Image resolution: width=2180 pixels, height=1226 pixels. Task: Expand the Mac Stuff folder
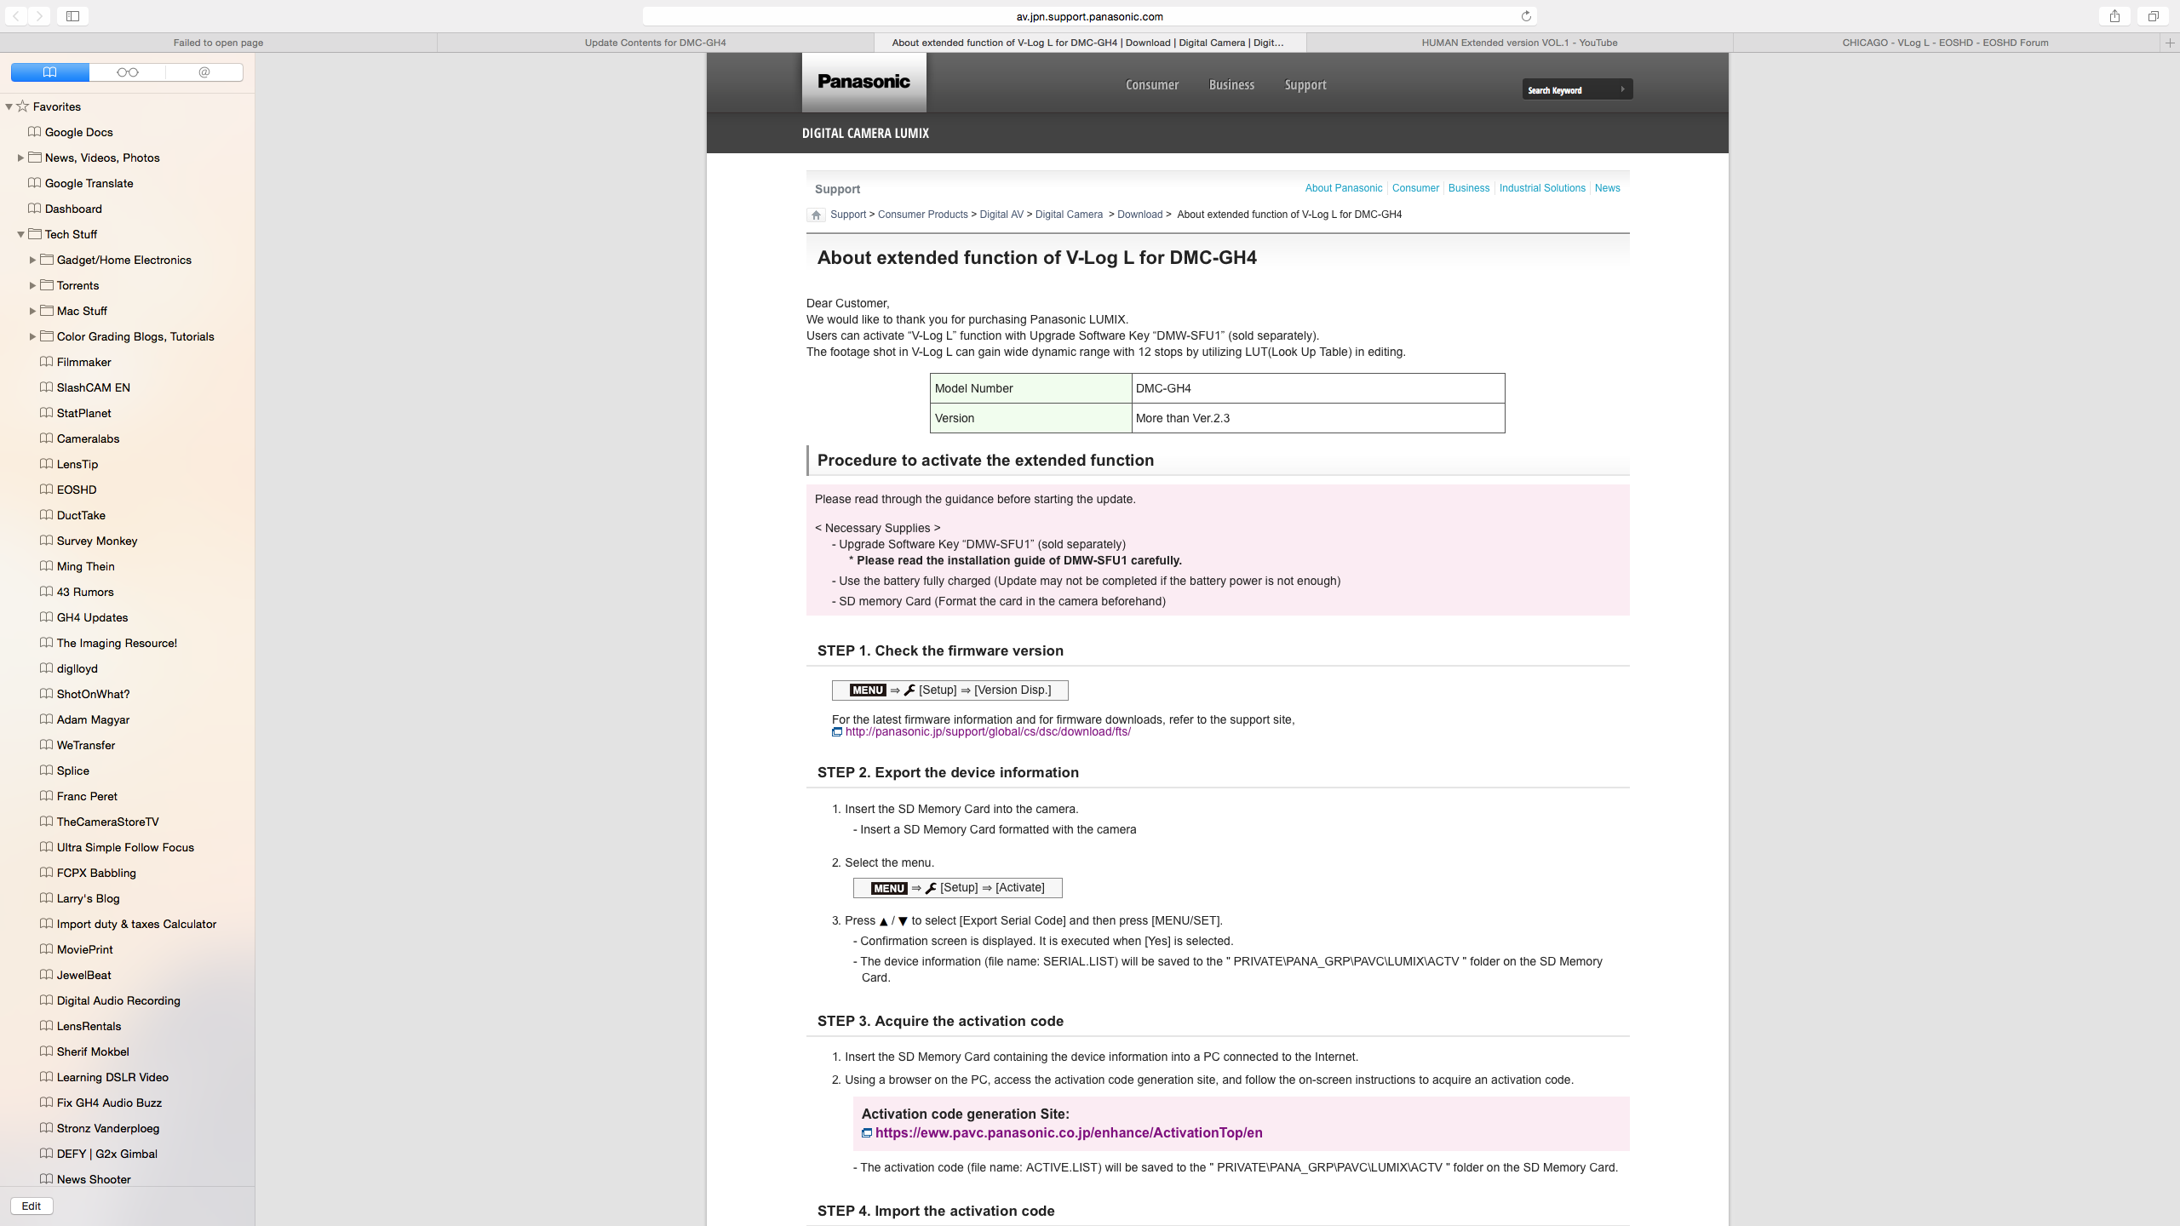click(x=32, y=311)
